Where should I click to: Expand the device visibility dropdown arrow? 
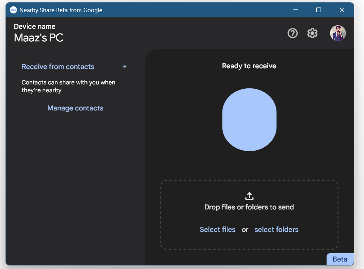[x=125, y=67]
